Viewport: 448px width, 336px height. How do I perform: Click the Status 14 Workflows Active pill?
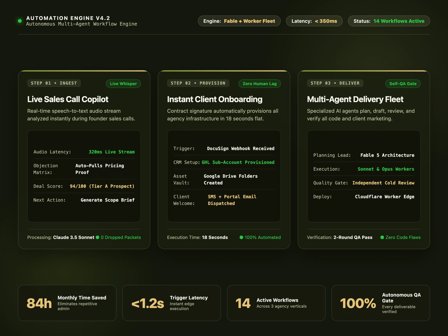[389, 21]
